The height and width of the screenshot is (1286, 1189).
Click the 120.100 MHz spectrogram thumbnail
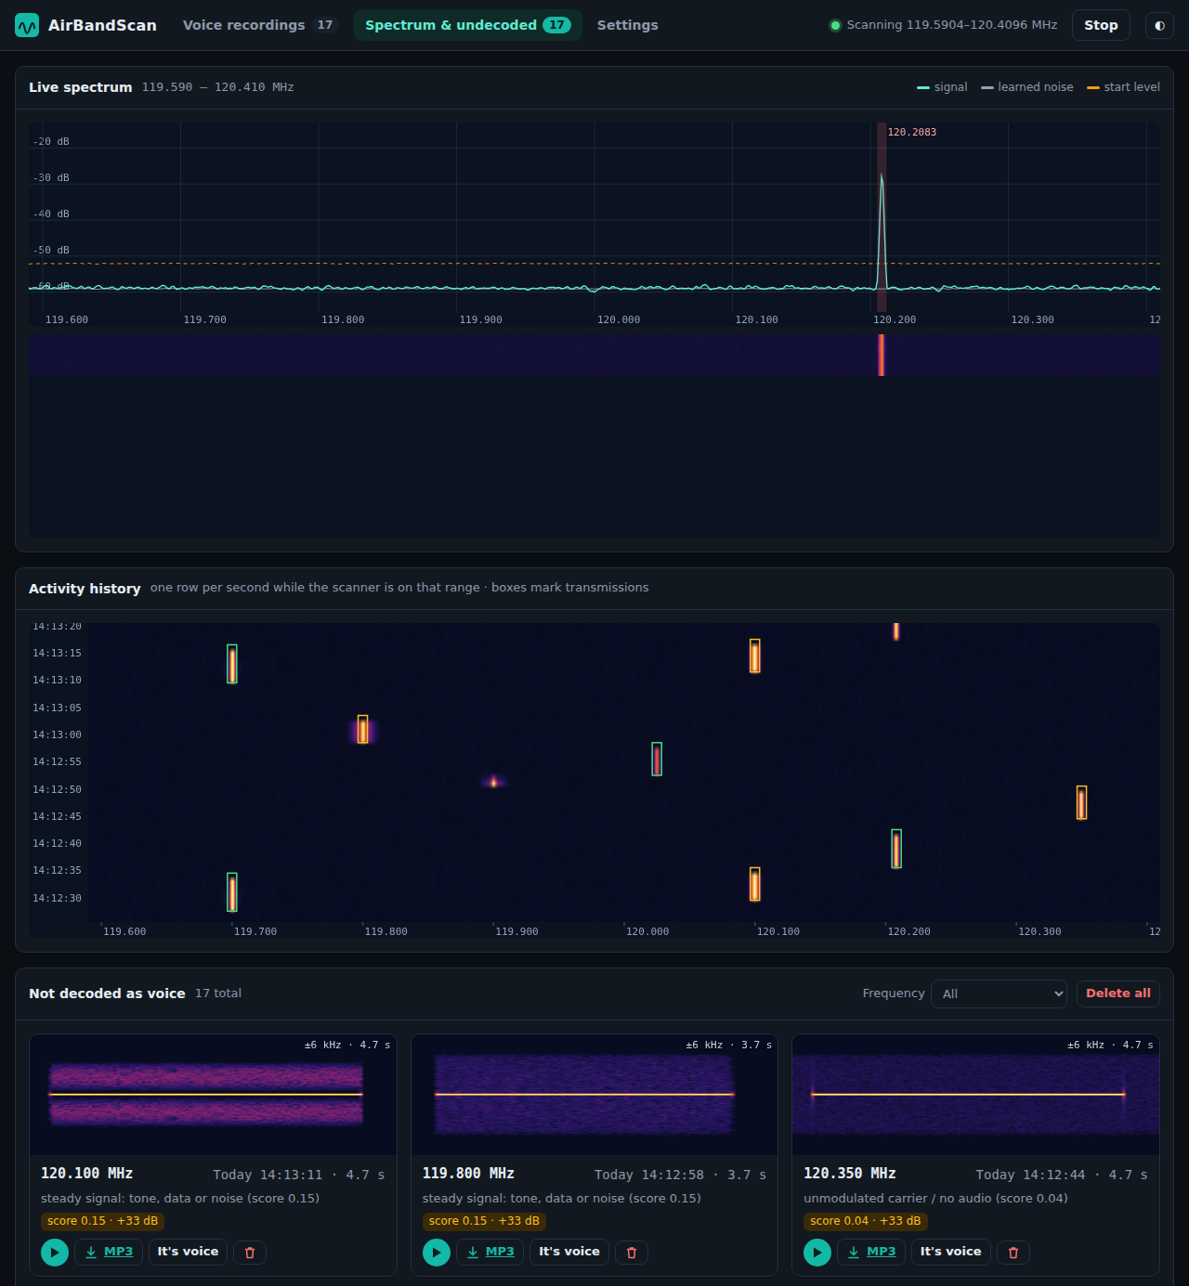[213, 1095]
